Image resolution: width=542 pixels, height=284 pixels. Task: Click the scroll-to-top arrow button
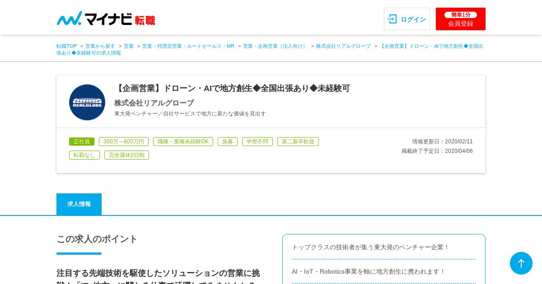click(x=521, y=263)
